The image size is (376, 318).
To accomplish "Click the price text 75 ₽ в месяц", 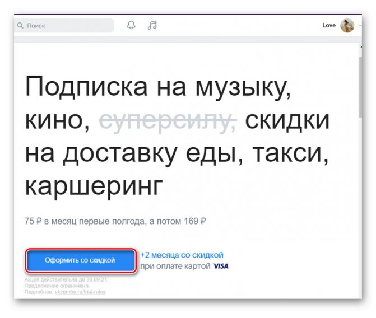I will 52,221.
